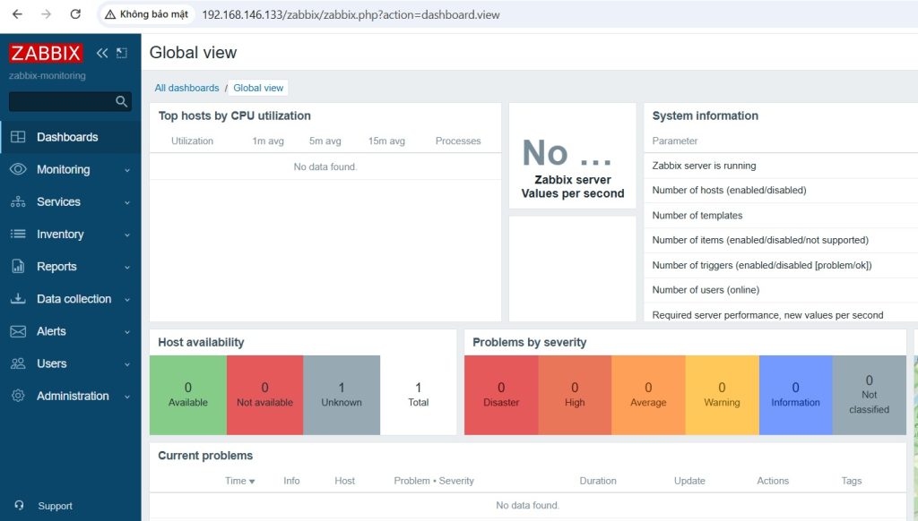Click the Dashboards grid icon

click(18, 137)
